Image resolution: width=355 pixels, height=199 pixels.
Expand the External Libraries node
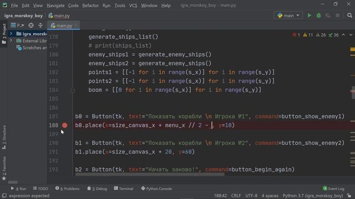coord(11,40)
